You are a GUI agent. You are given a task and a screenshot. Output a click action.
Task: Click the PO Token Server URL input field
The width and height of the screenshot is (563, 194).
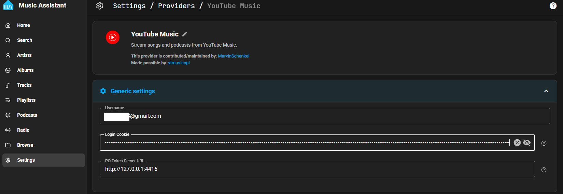(317, 169)
